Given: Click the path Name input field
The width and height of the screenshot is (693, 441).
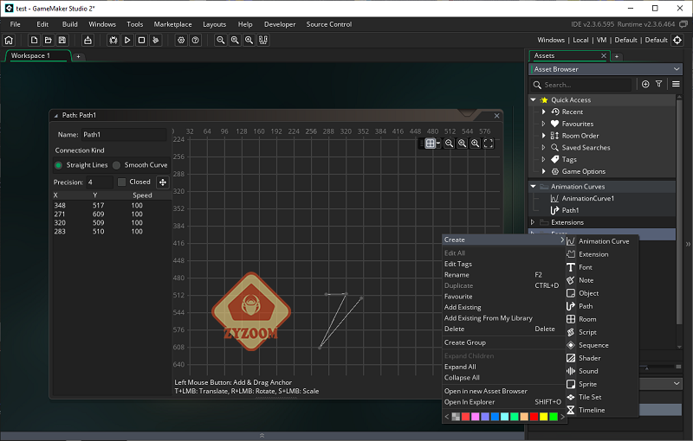Looking at the screenshot, I should pos(124,135).
